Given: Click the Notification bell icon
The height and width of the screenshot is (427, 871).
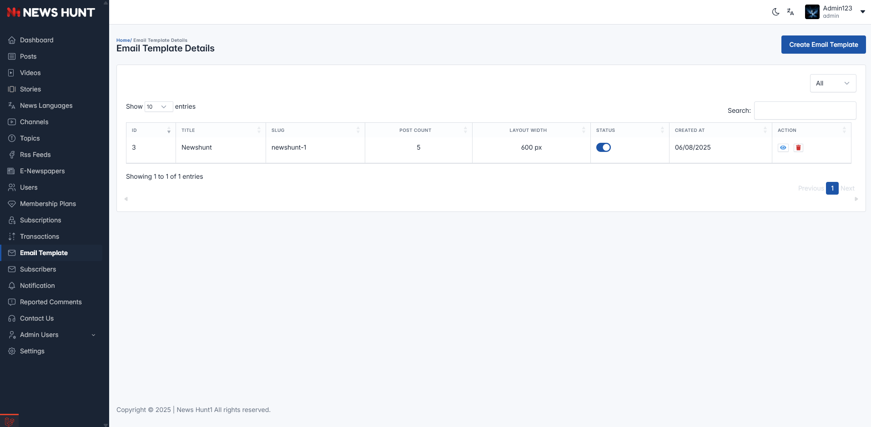Looking at the screenshot, I should tap(12, 286).
